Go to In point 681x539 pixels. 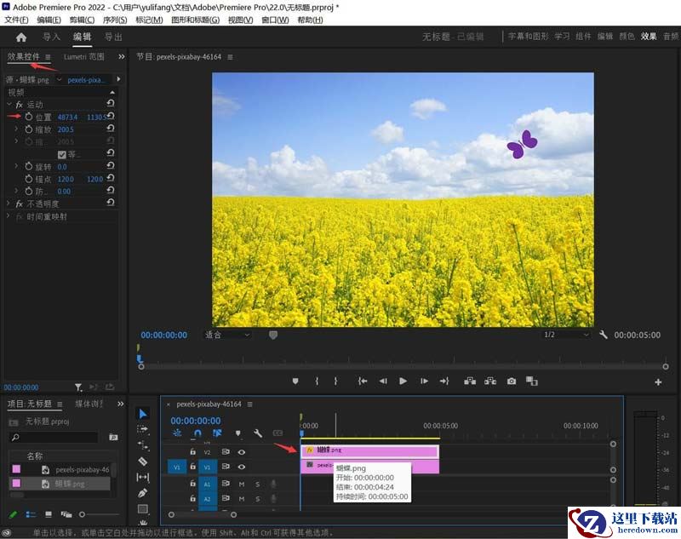point(363,381)
